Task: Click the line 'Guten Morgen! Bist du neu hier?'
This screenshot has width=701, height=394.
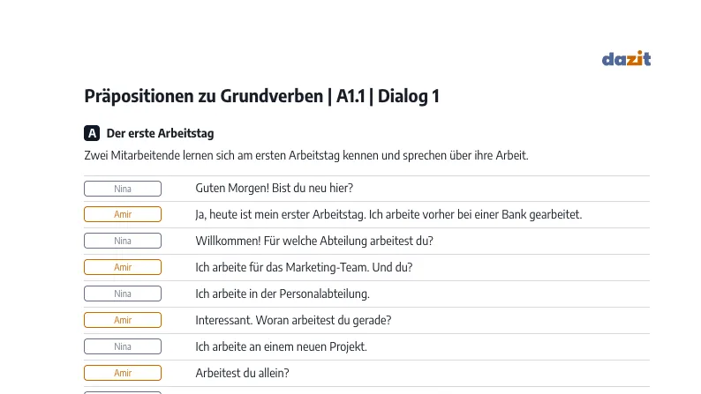Action: click(x=274, y=189)
